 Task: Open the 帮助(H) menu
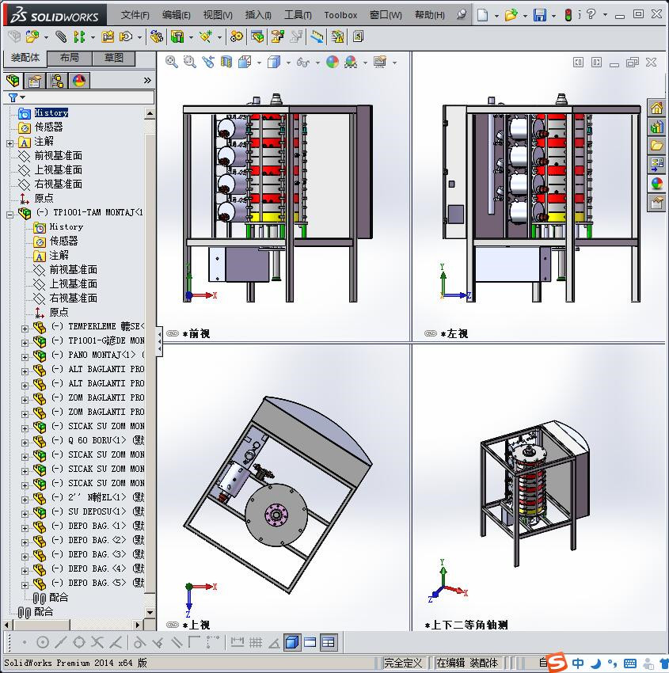coord(430,15)
